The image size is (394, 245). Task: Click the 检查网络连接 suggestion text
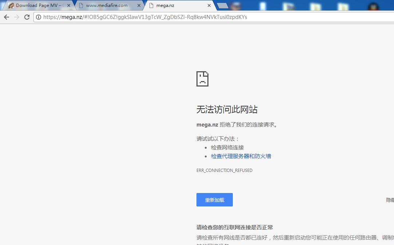227,147
